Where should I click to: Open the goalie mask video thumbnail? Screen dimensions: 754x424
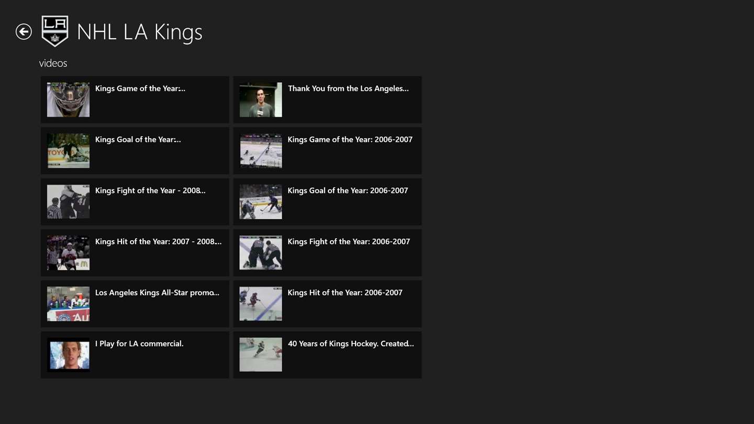[68, 99]
